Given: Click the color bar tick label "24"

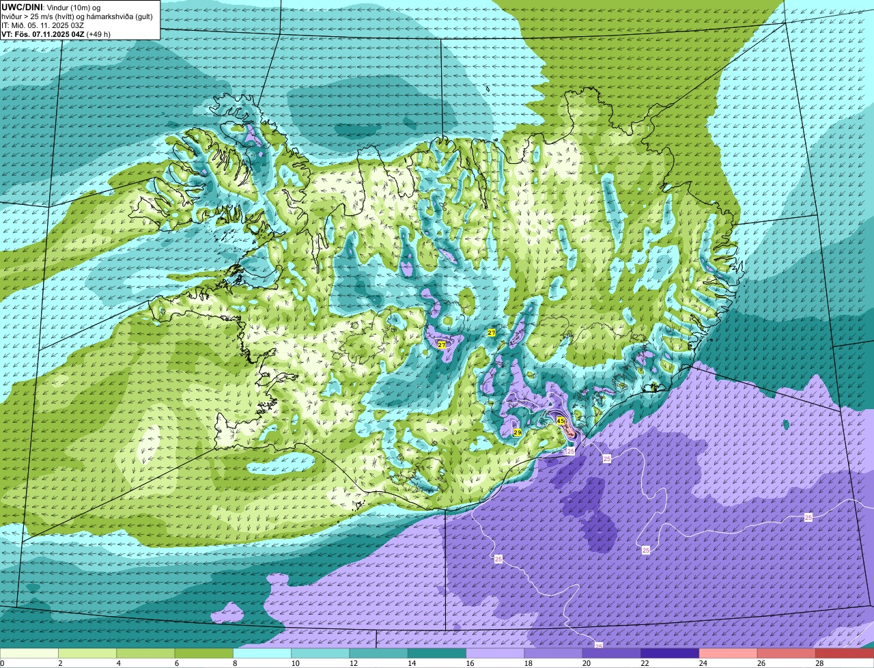Looking at the screenshot, I should click(x=703, y=663).
